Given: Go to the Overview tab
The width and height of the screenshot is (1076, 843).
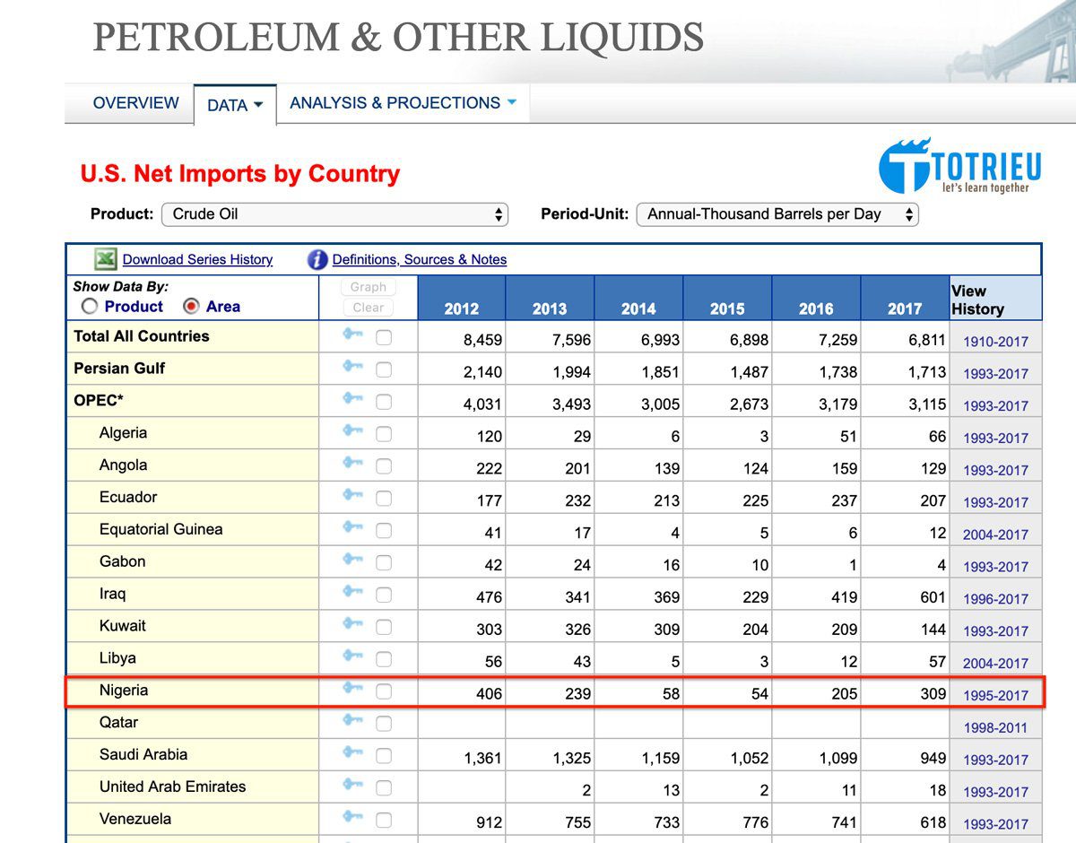Looking at the screenshot, I should tap(135, 103).
